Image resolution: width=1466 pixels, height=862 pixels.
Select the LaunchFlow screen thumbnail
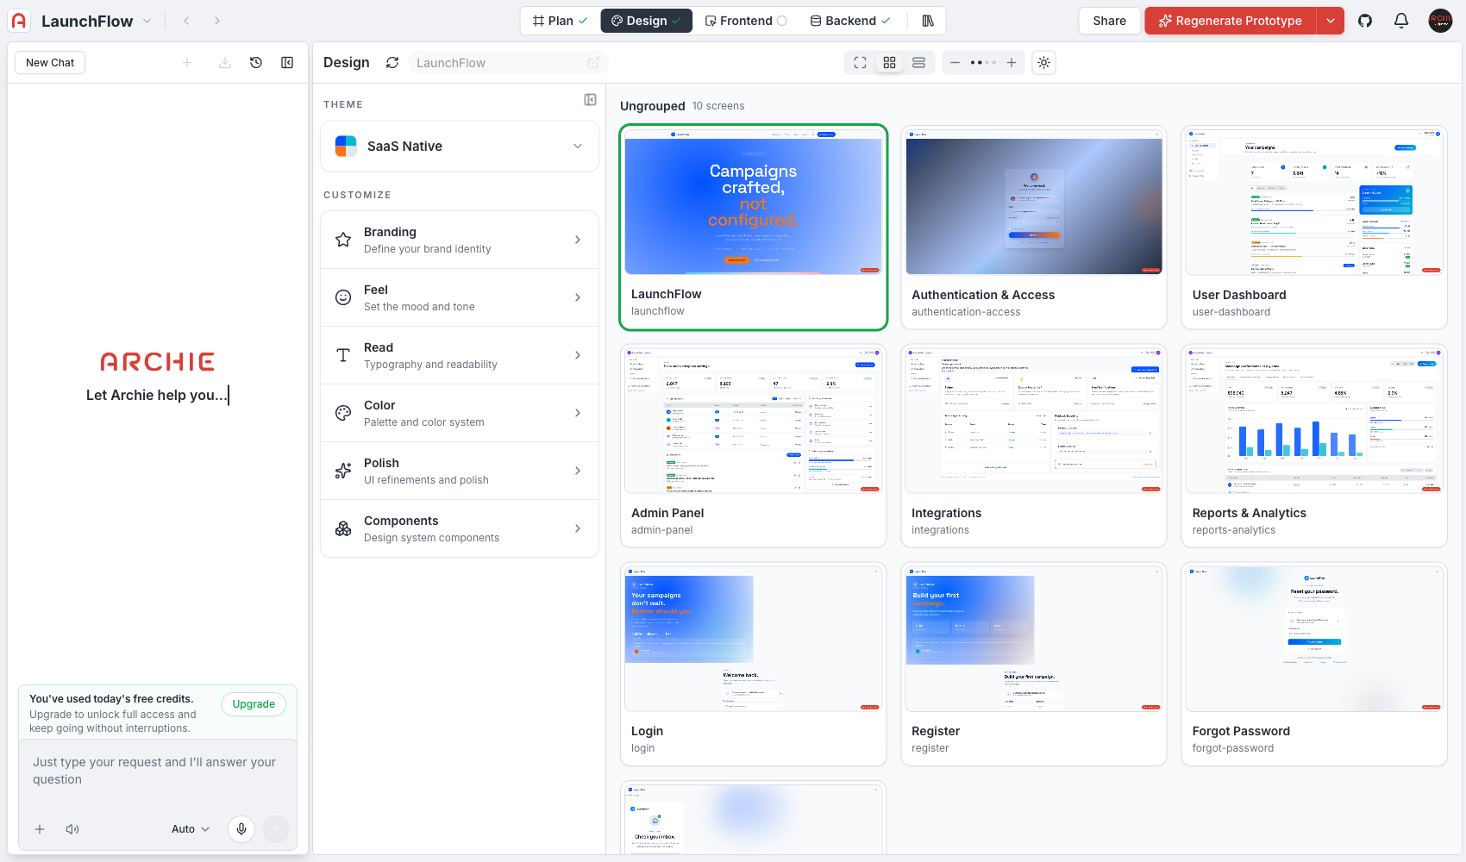click(753, 203)
